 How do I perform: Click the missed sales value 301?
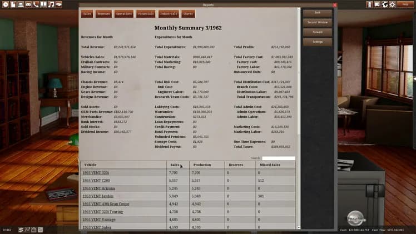(x=261, y=196)
